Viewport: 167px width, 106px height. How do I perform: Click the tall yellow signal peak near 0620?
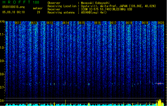point(159,103)
